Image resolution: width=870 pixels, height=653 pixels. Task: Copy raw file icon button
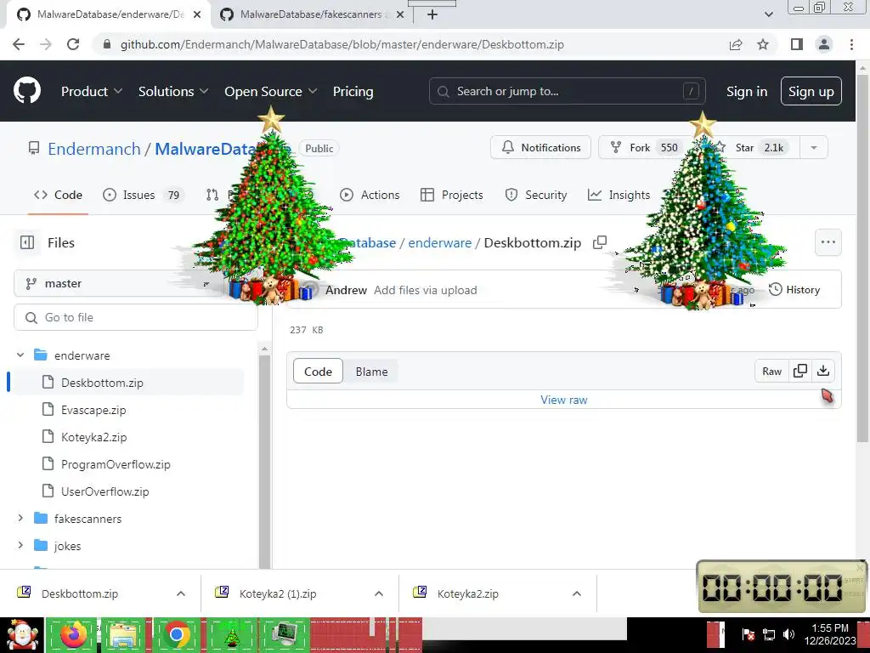coord(800,371)
